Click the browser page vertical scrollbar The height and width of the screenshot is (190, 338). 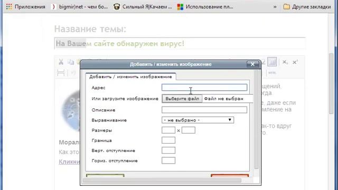[x=331, y=83]
